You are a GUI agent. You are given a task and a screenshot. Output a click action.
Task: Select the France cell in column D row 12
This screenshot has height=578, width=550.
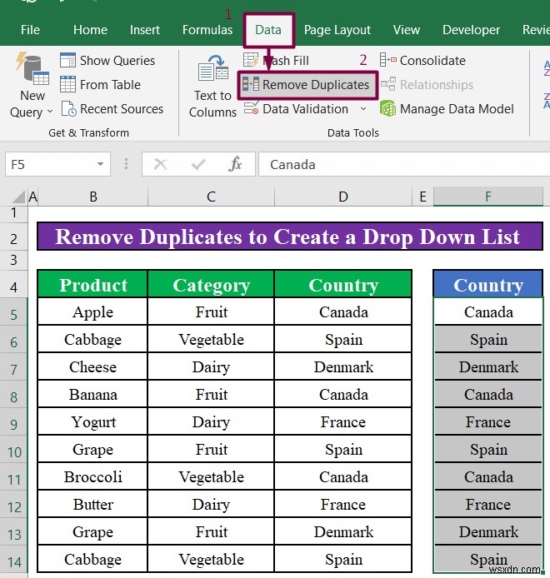(343, 504)
